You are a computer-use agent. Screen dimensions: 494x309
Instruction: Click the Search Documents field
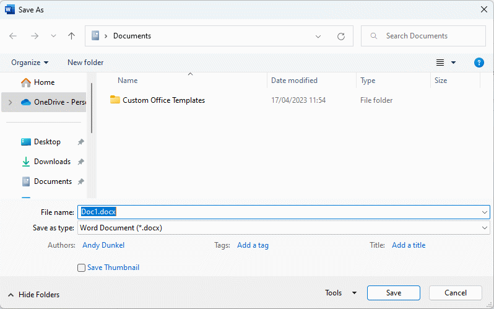(423, 36)
